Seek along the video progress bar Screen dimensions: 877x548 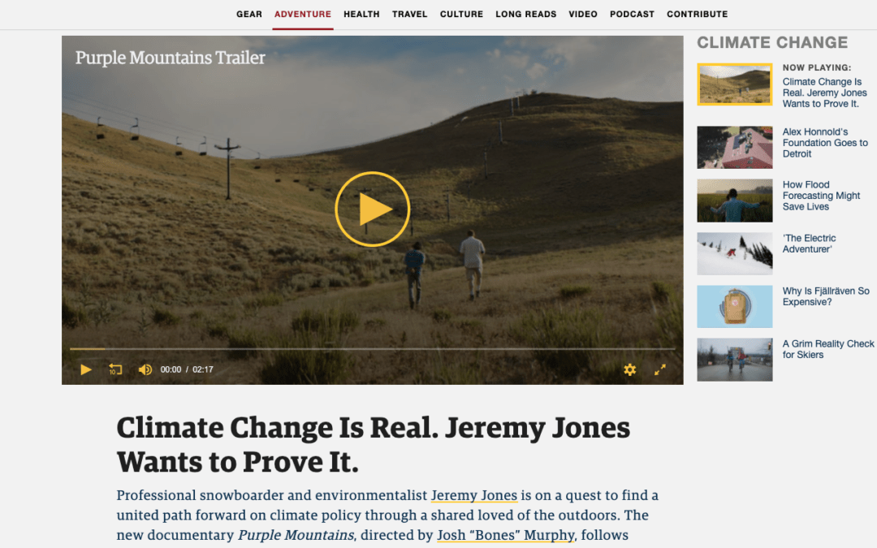coord(373,349)
